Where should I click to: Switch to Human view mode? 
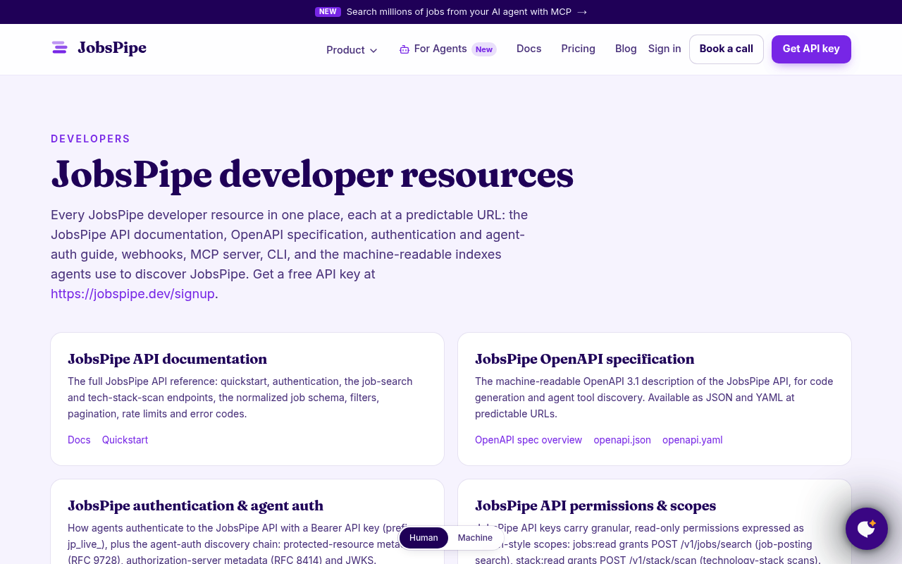click(x=424, y=538)
